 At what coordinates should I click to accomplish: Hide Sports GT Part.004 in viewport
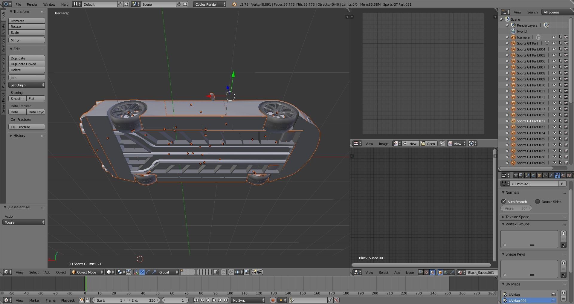pyautogui.click(x=554, y=49)
